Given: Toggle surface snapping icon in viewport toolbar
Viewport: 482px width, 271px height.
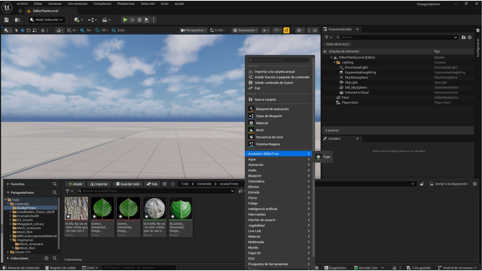Looking at the screenshot, I should (60, 30).
